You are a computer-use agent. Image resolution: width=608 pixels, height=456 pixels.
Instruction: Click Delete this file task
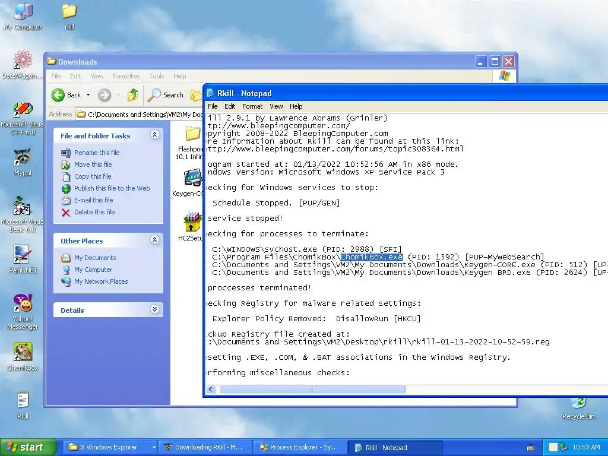94,212
